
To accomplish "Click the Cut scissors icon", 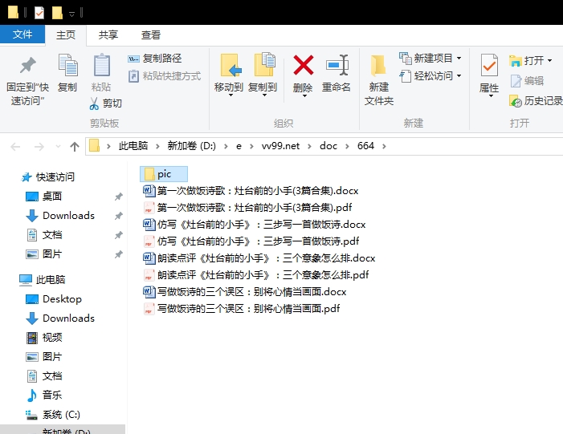I will tap(94, 103).
